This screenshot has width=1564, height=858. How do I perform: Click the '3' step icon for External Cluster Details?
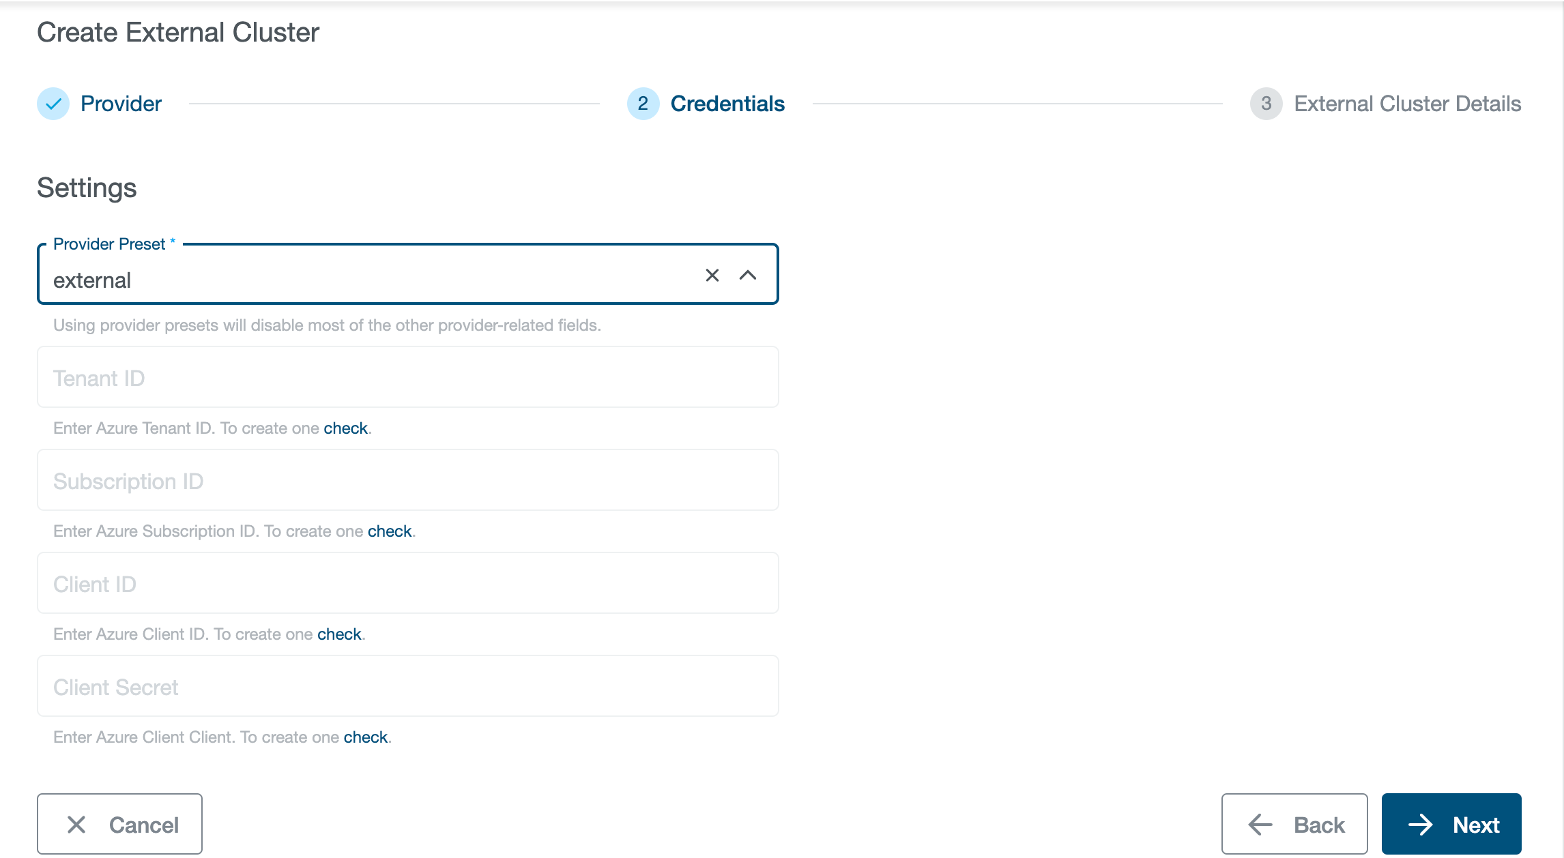click(1266, 102)
